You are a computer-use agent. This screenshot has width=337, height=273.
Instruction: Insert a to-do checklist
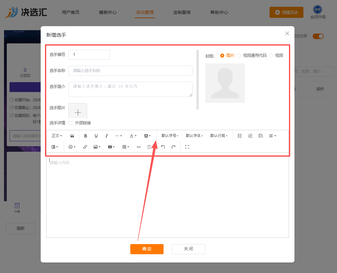261,136
